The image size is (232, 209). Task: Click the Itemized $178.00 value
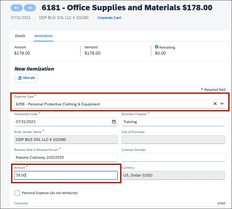92,53
